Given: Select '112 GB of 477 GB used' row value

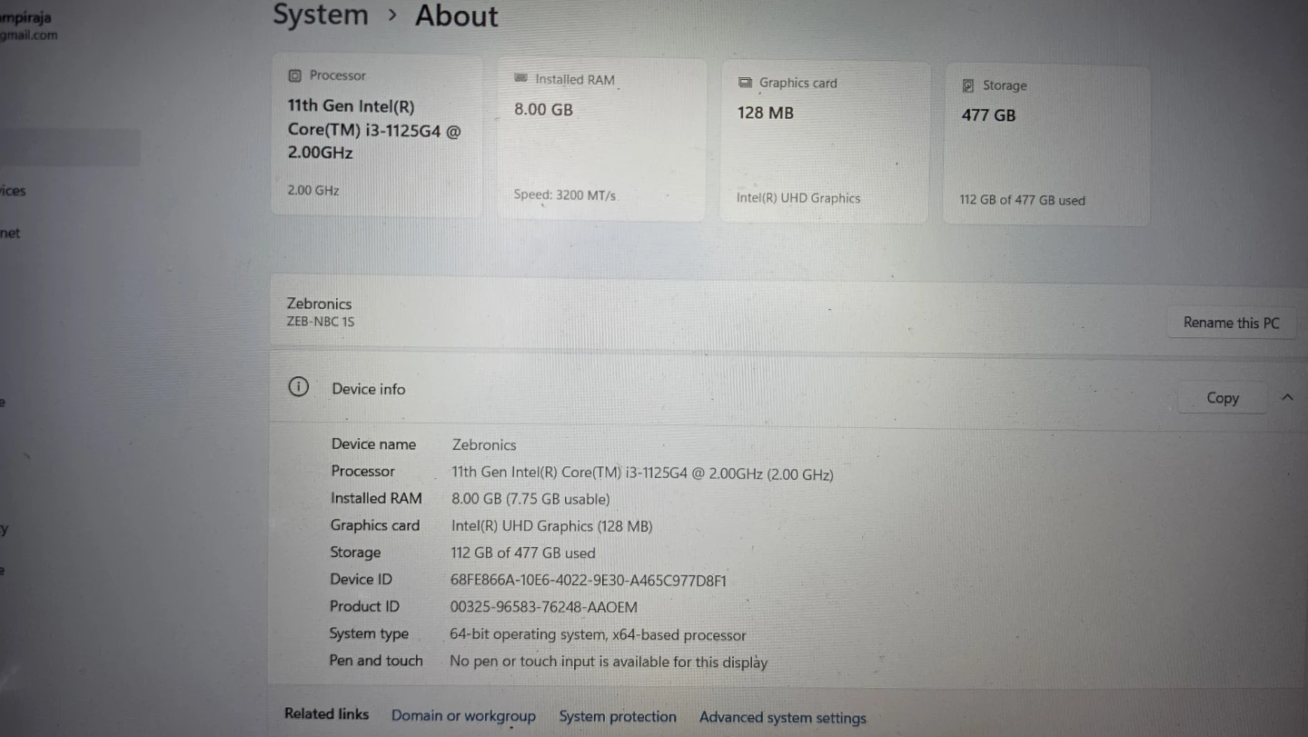Looking at the screenshot, I should pyautogui.click(x=523, y=553).
